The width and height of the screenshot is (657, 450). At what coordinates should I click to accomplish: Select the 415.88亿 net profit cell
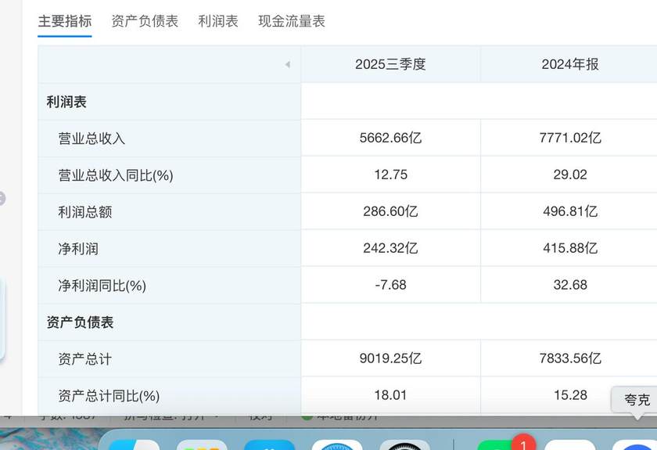point(569,248)
